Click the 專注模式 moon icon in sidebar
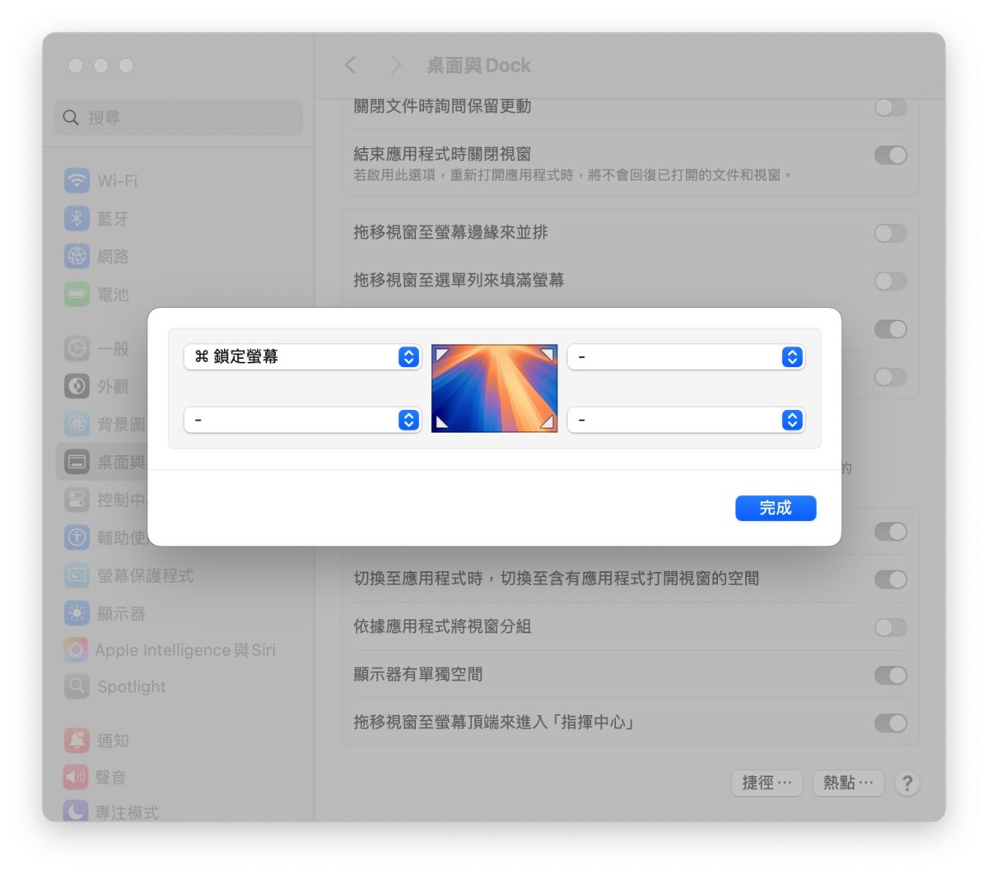Viewport: 988px width, 874px height. (77, 811)
